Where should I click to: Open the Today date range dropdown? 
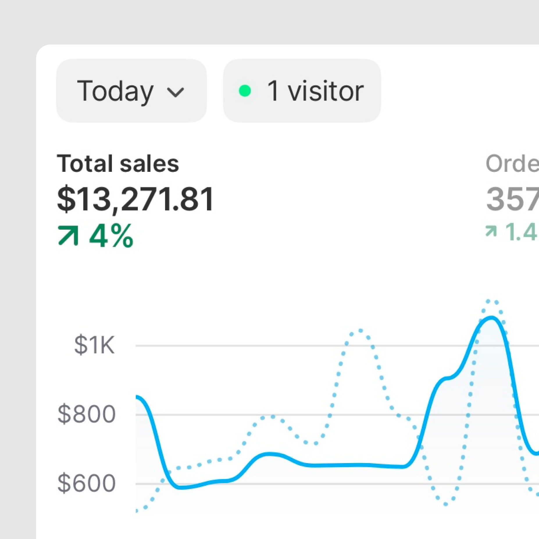click(131, 91)
